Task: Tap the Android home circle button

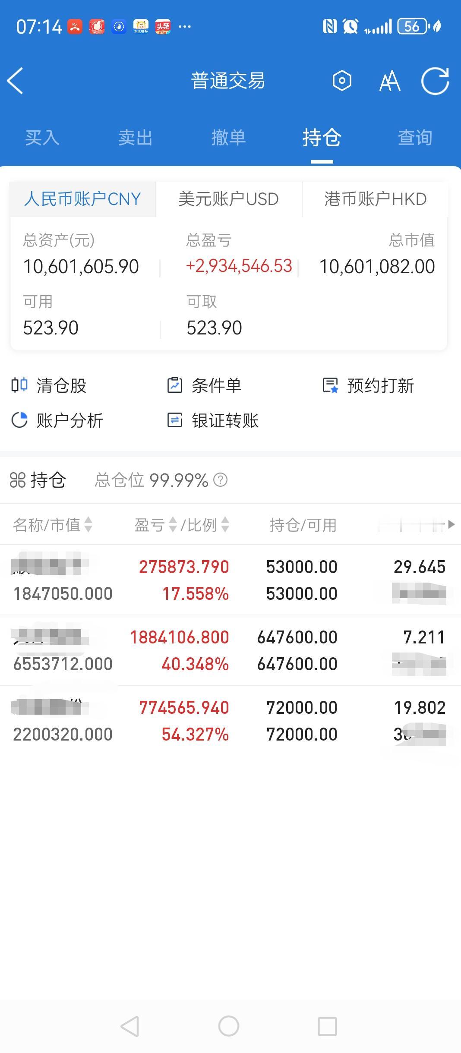Action: [x=229, y=1026]
